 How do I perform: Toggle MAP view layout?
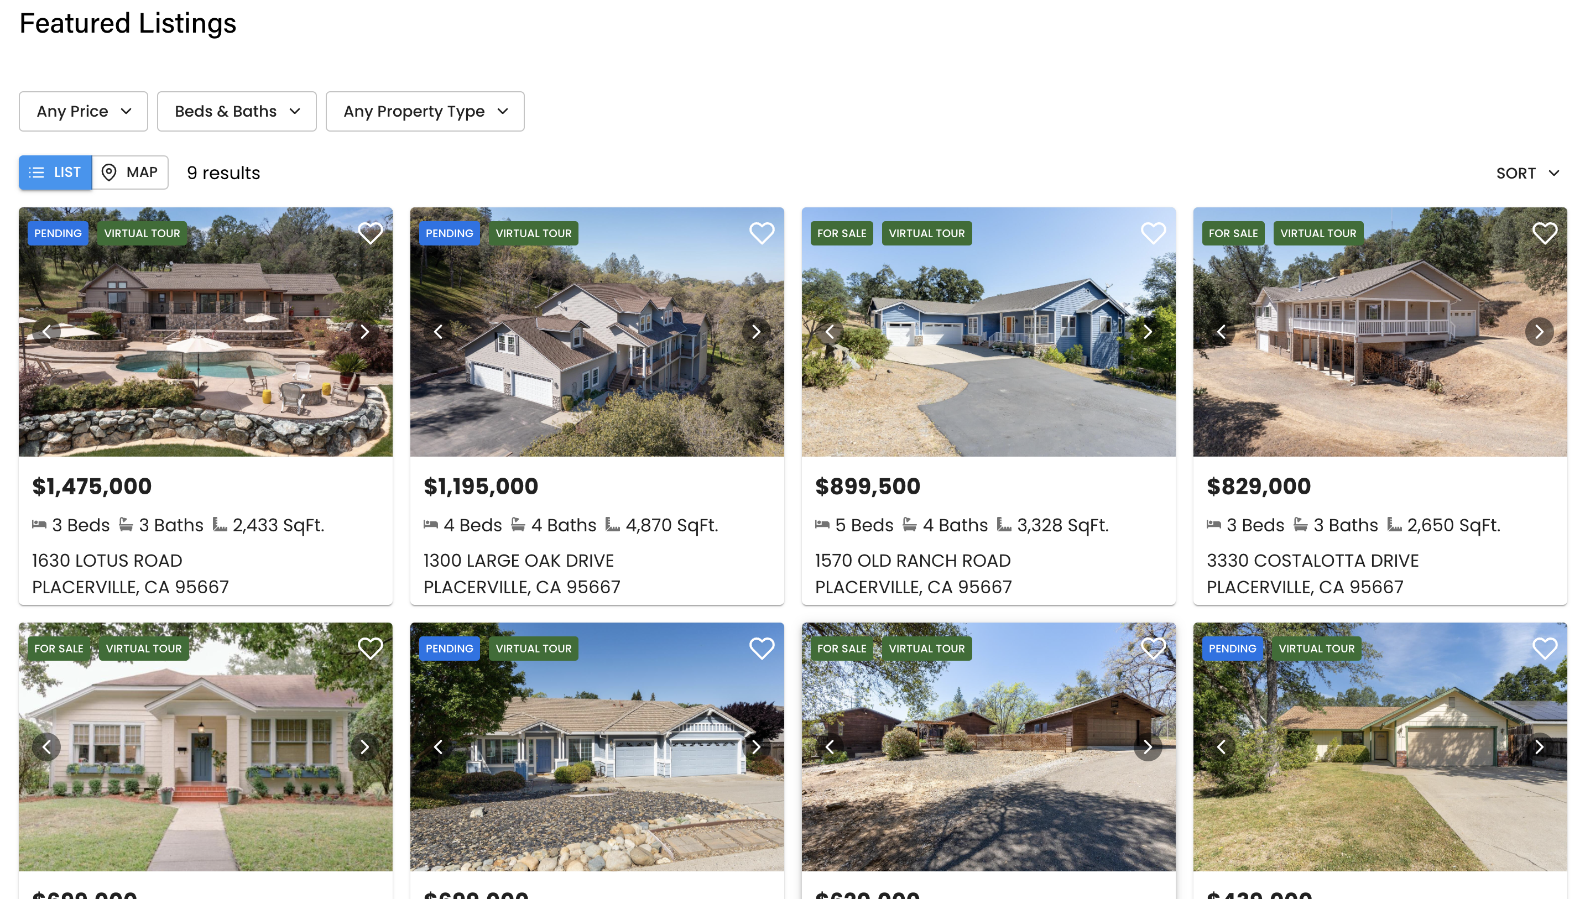point(129,172)
